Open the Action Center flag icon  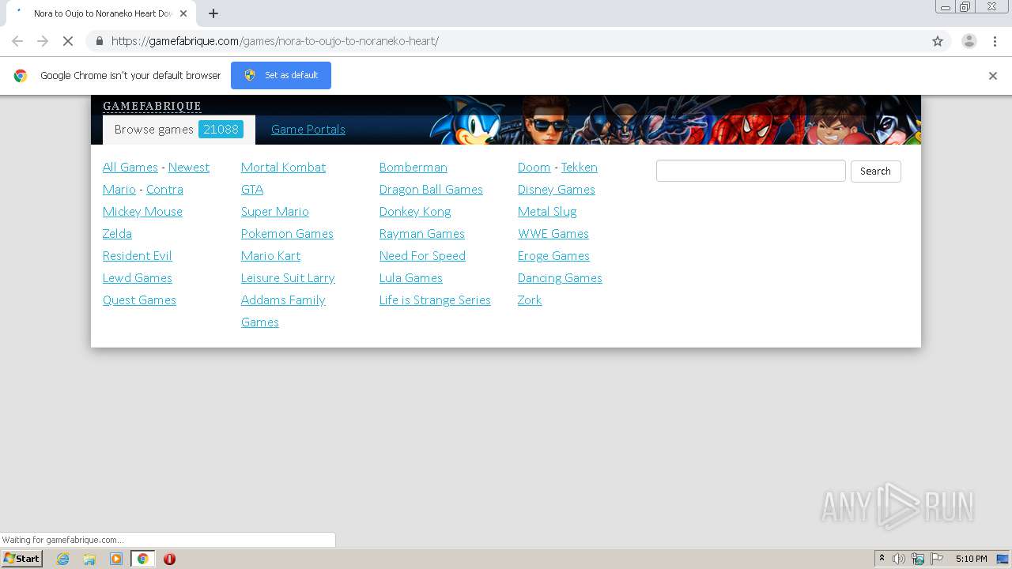tap(937, 559)
